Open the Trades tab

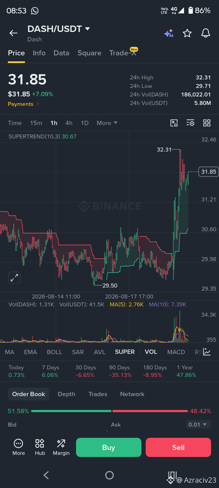point(98,394)
